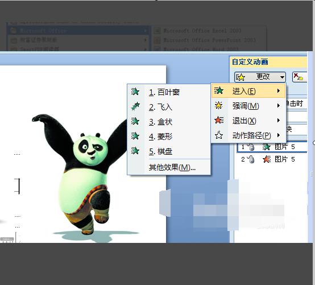Click the green star icon beside 棋盘

point(135,151)
